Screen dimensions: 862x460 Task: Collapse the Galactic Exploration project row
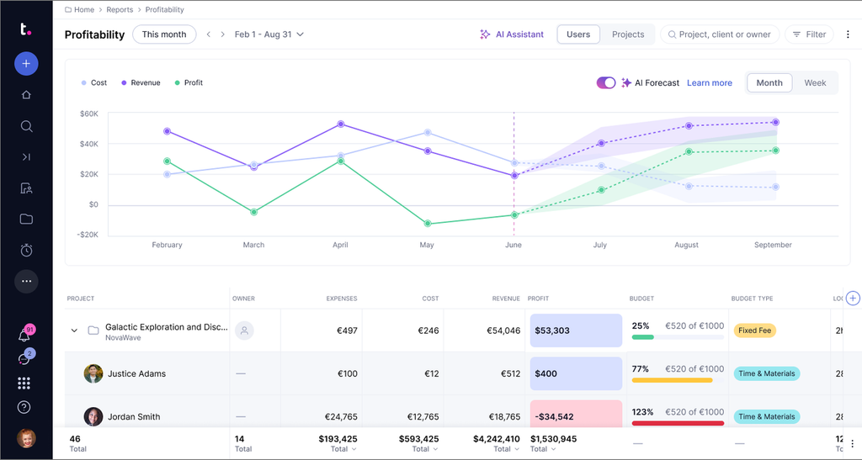[74, 330]
